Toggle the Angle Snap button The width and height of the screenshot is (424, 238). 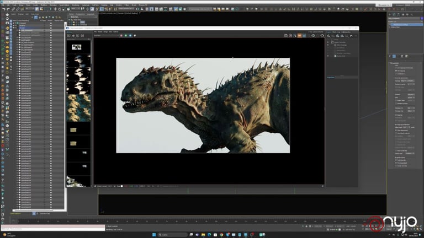[x=102, y=9]
